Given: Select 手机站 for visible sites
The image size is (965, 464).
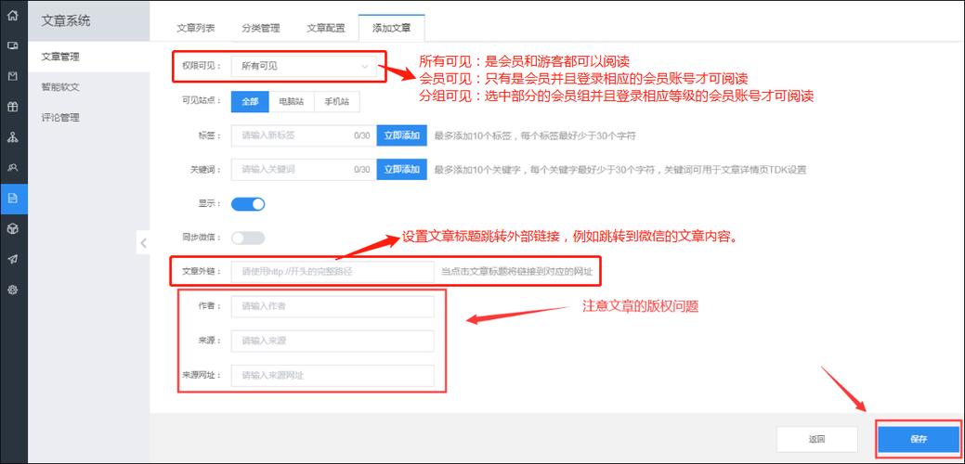Looking at the screenshot, I should (x=336, y=102).
